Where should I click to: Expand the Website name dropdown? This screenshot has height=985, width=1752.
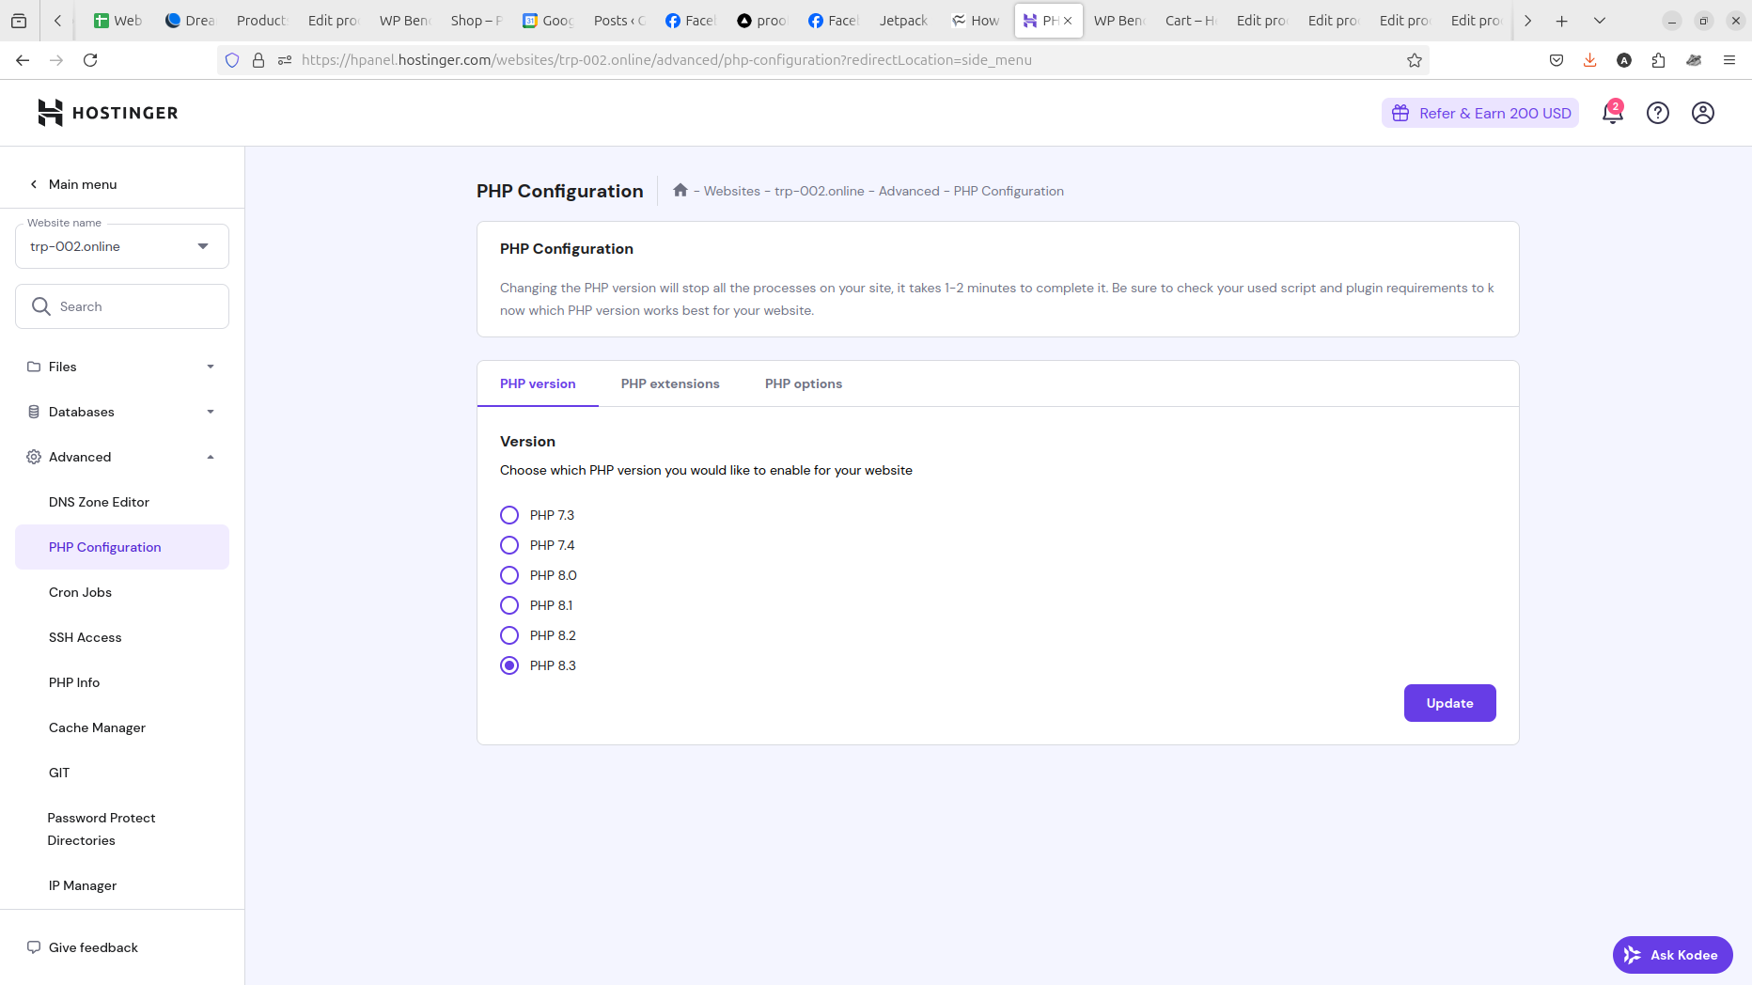coord(203,245)
